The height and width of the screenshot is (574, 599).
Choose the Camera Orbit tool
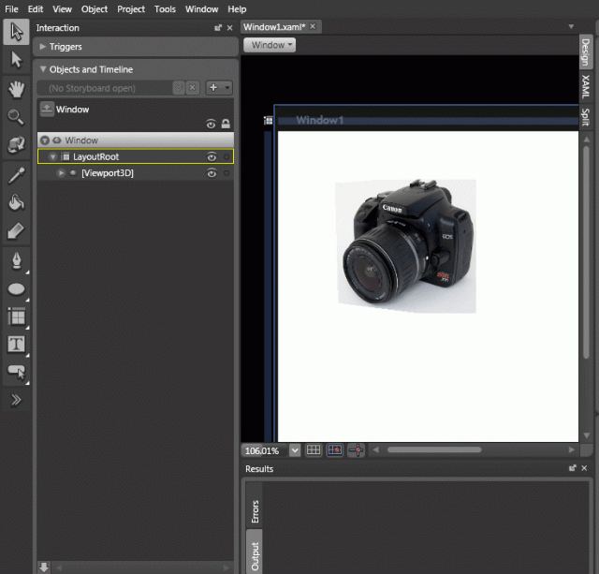pyautogui.click(x=16, y=145)
